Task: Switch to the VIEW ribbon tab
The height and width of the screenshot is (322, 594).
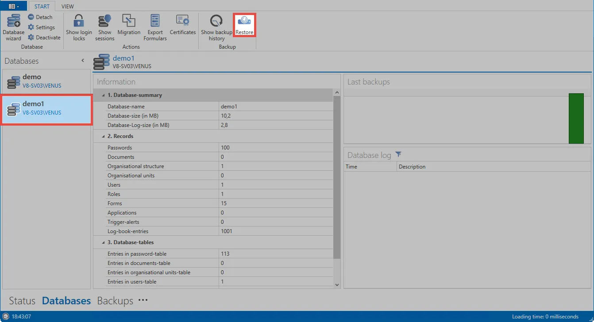Action: pos(68,6)
